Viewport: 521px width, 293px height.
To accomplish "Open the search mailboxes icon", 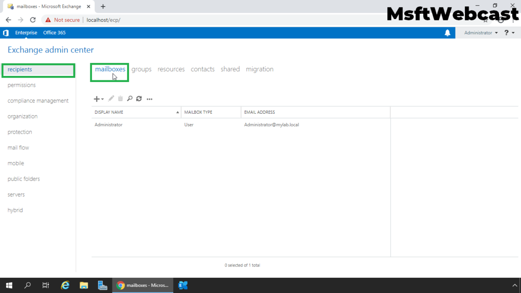I will 130,99.
